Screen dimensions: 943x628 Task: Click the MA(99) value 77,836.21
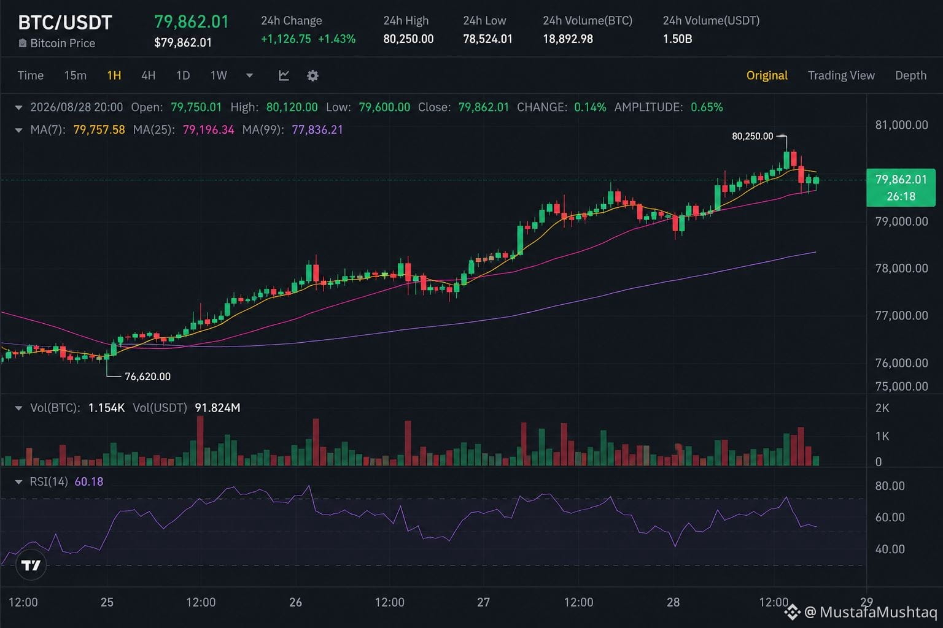(x=317, y=130)
